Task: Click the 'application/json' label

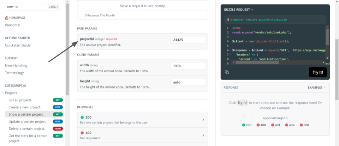Action: point(275,118)
